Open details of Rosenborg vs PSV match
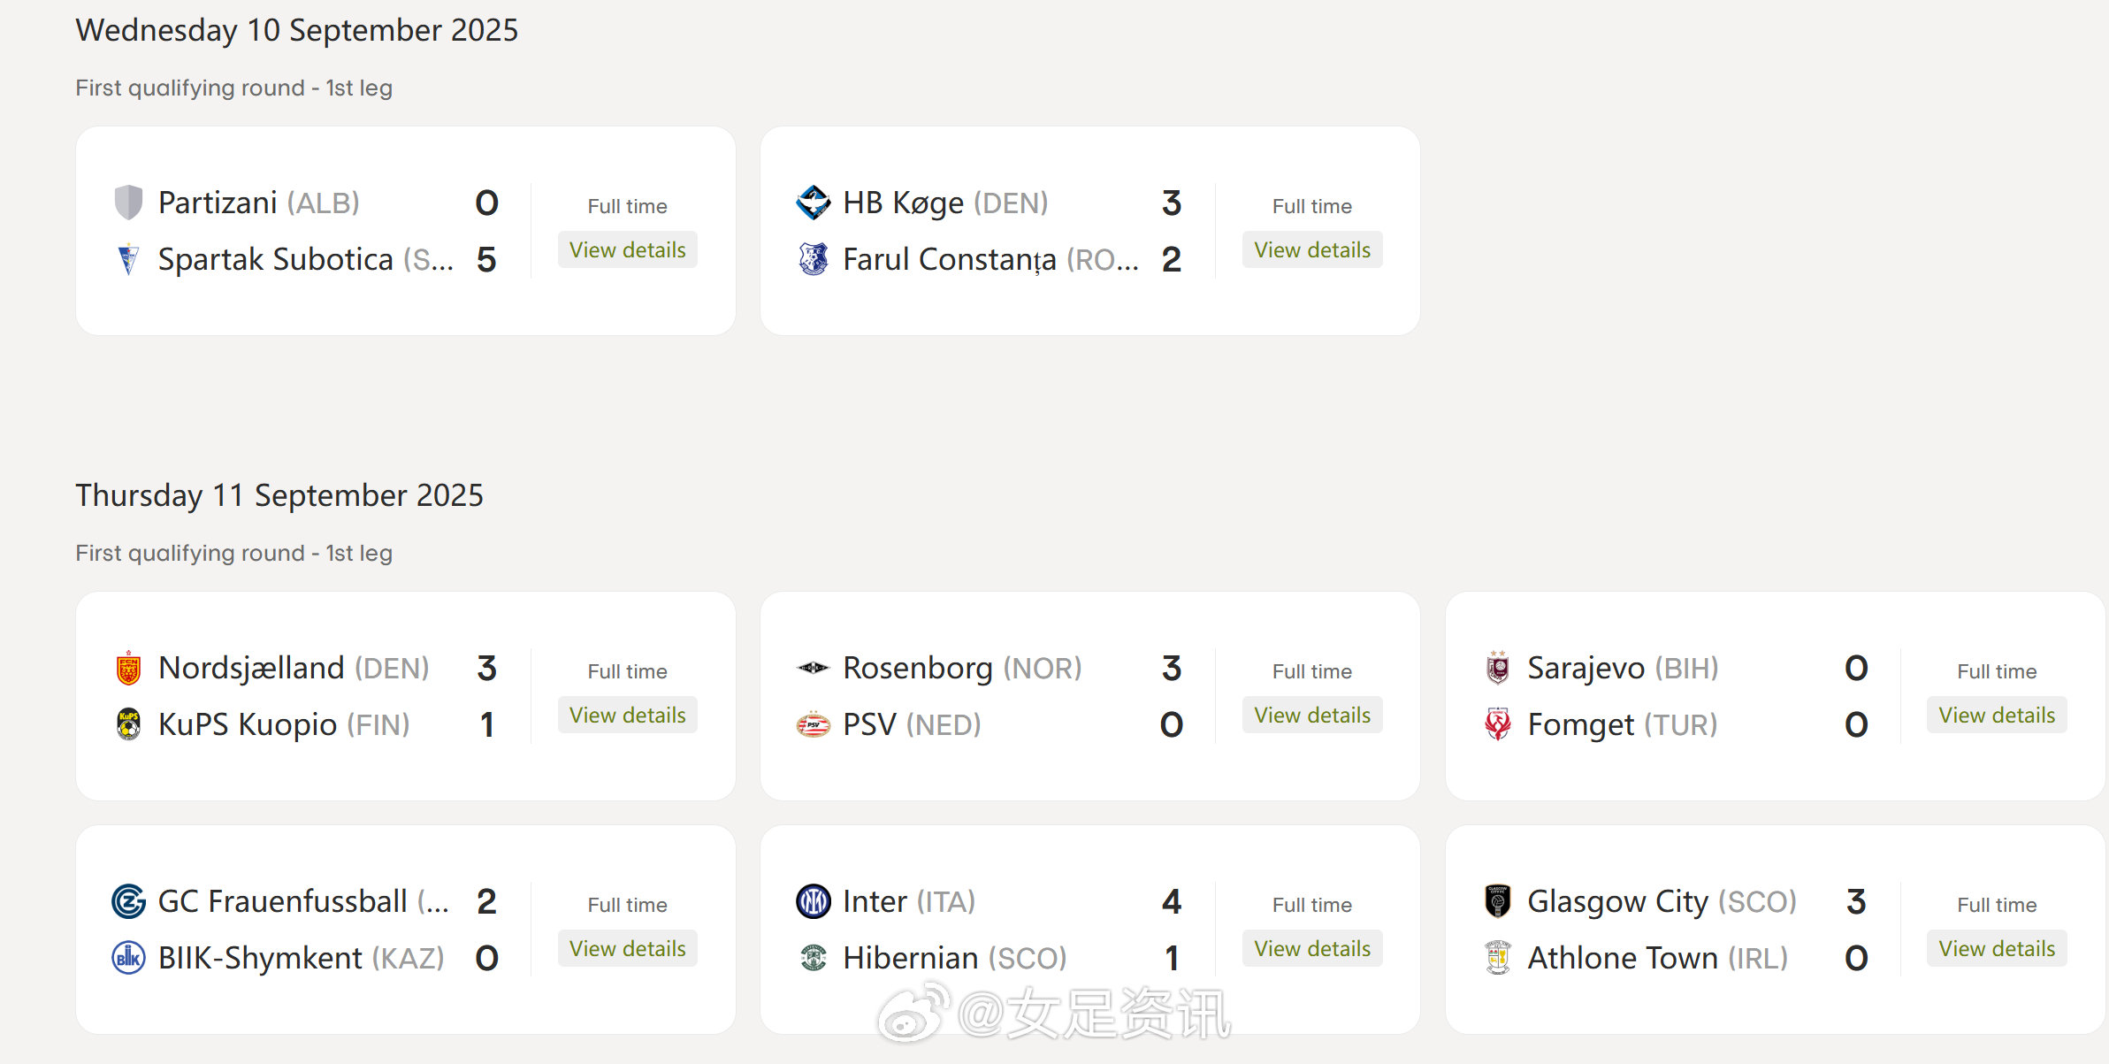 [x=1311, y=716]
